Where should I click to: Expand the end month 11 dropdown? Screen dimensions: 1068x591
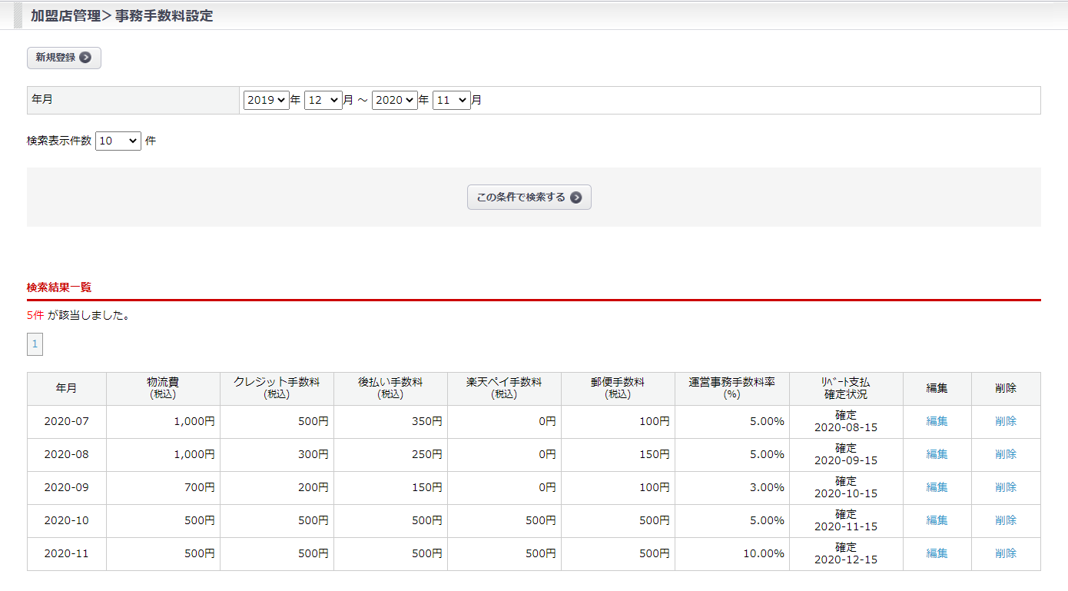click(451, 100)
